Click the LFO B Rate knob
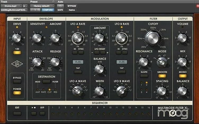The width and height of the screenshot is (199, 124). pyautogui.click(x=122, y=38)
